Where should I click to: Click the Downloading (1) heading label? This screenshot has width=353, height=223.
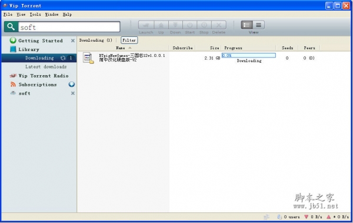96,40
